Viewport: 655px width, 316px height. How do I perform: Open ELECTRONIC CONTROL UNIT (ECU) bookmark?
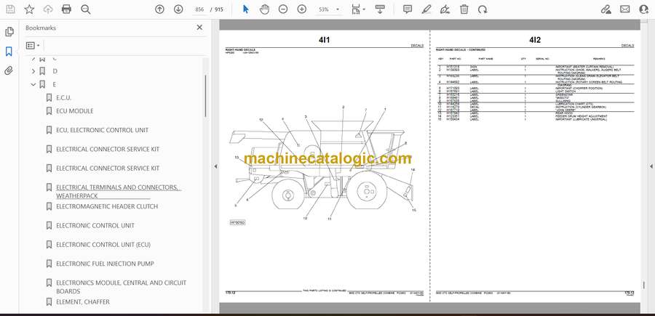pos(103,245)
